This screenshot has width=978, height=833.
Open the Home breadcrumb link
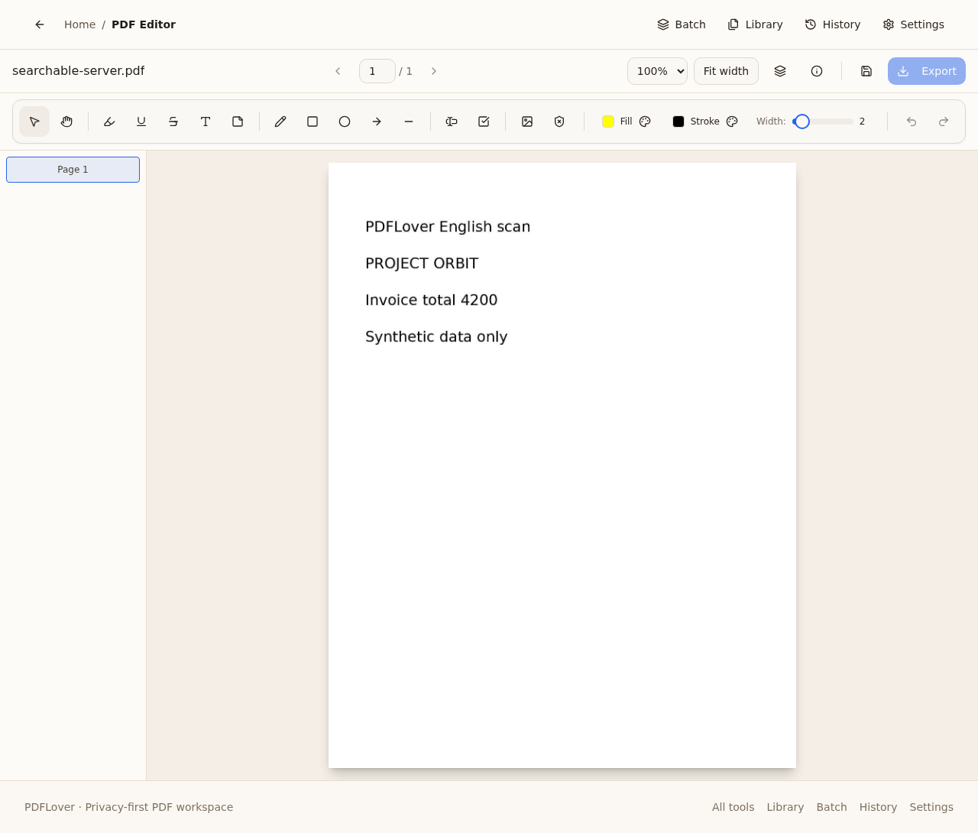[x=79, y=24]
